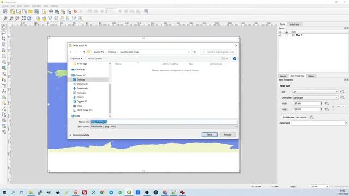The width and height of the screenshot is (349, 196).
Task: Click the QGIS icon in the taskbar
Action: coord(129,192)
